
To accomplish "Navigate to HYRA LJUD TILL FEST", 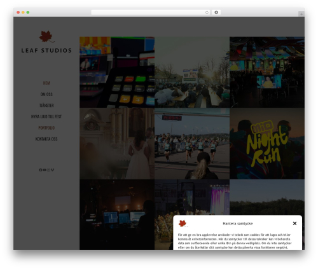I will pos(46,116).
